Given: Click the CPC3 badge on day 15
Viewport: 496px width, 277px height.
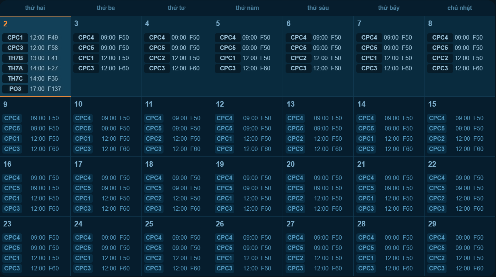Looking at the screenshot, I should coord(437,149).
